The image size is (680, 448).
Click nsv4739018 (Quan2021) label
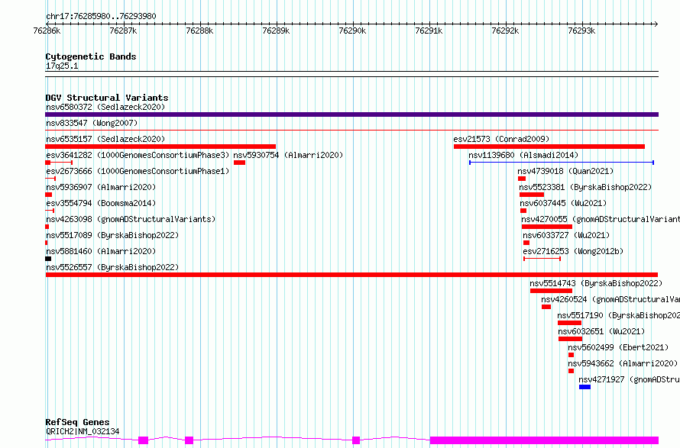point(565,171)
